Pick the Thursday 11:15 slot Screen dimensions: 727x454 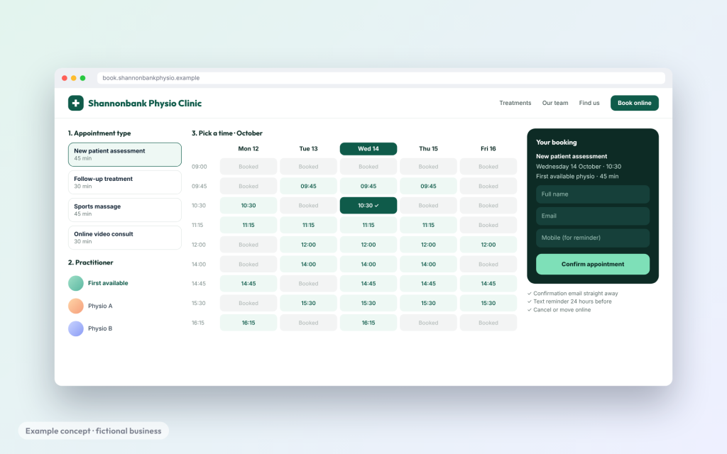(428, 225)
